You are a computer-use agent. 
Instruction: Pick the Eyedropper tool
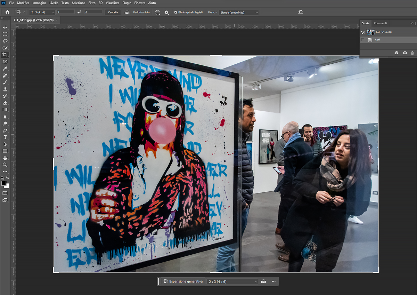pyautogui.click(x=5, y=69)
